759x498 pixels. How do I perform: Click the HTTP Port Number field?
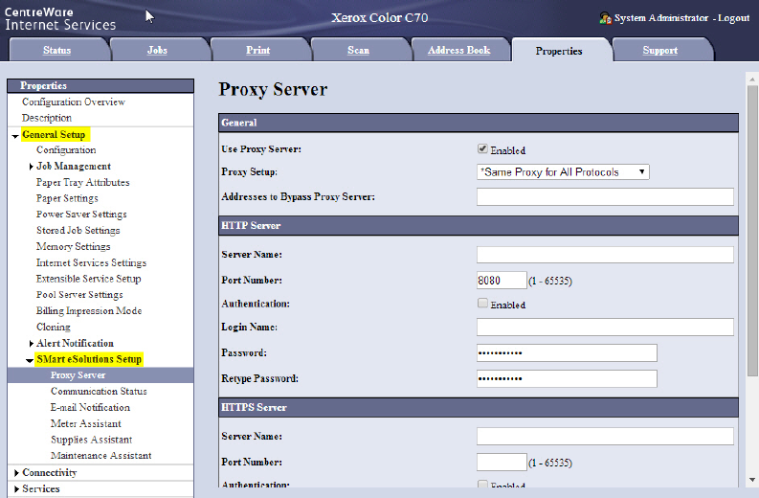(x=502, y=280)
